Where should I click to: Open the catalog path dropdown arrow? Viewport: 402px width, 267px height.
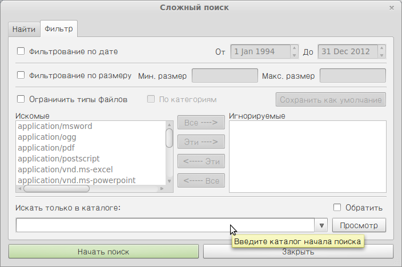tap(321, 225)
